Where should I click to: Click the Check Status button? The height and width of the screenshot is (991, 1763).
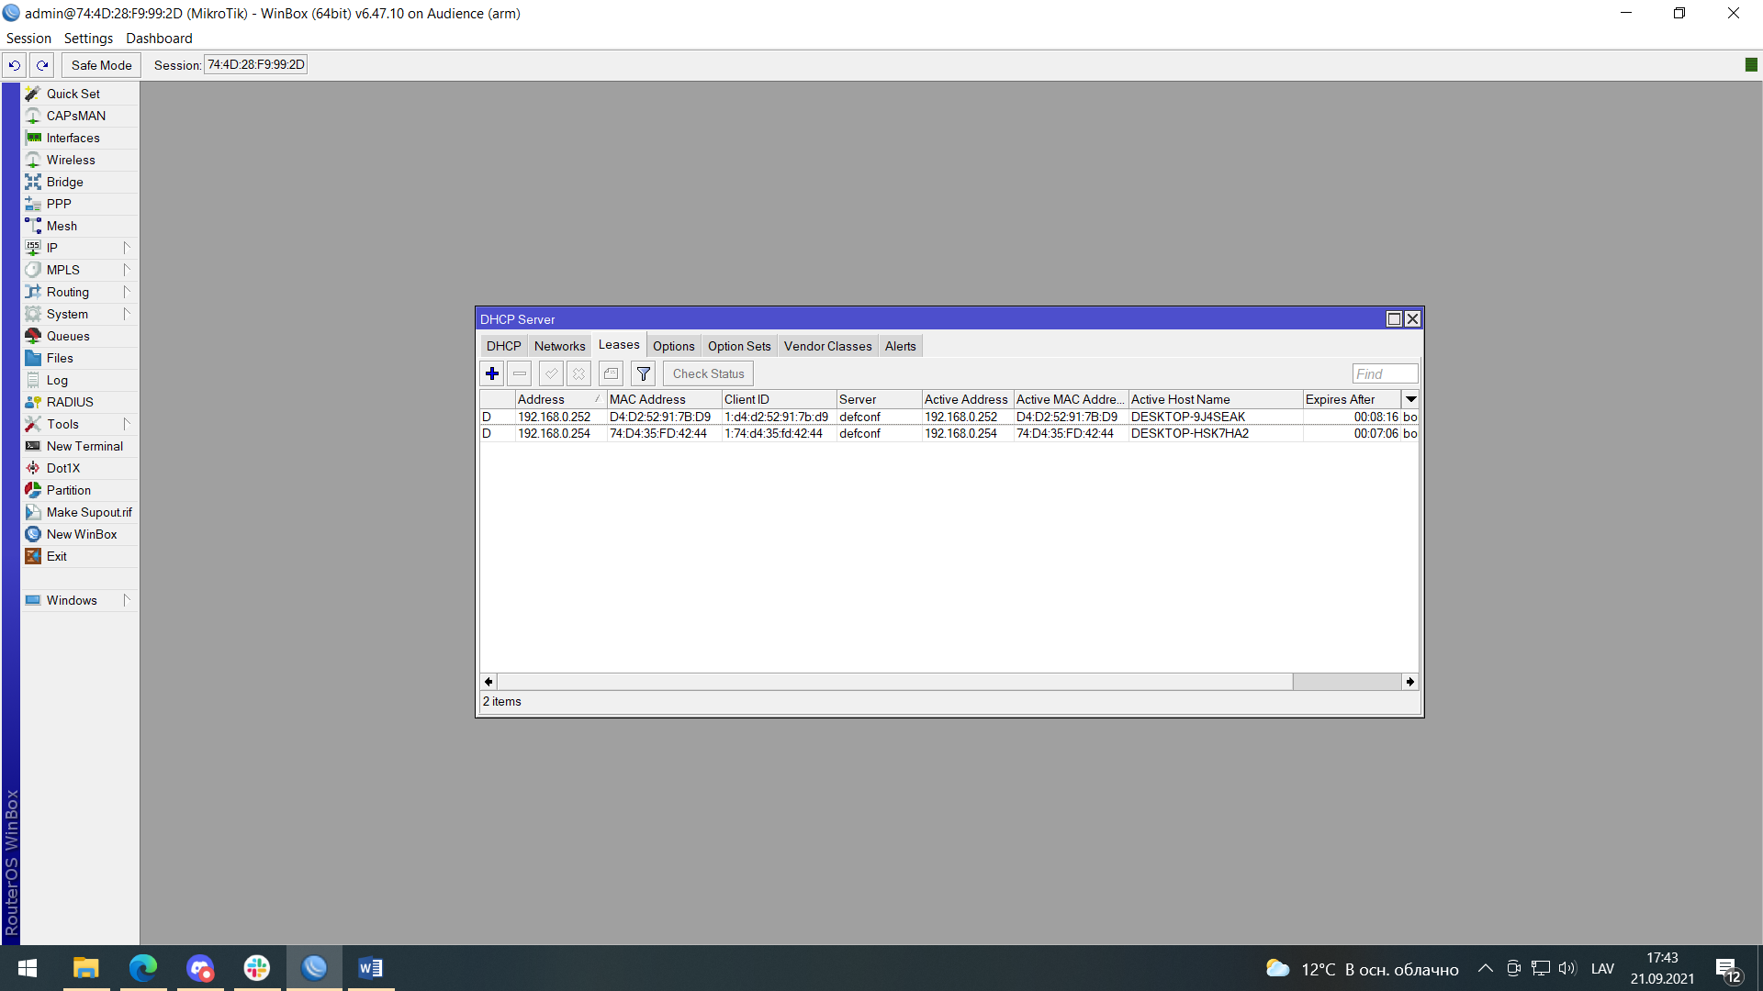click(708, 373)
